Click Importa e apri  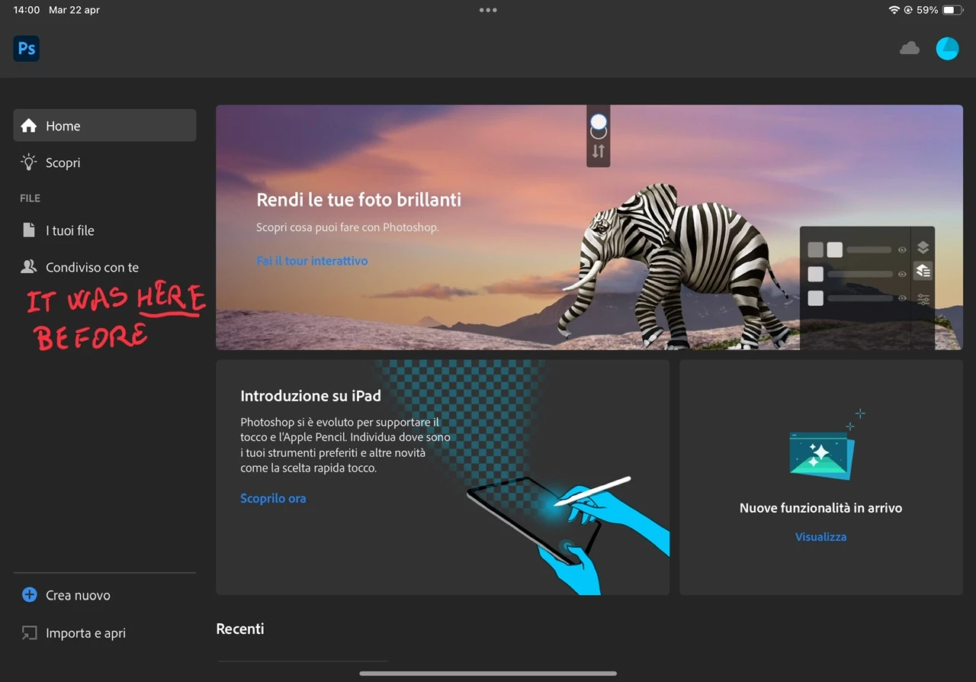104,633
